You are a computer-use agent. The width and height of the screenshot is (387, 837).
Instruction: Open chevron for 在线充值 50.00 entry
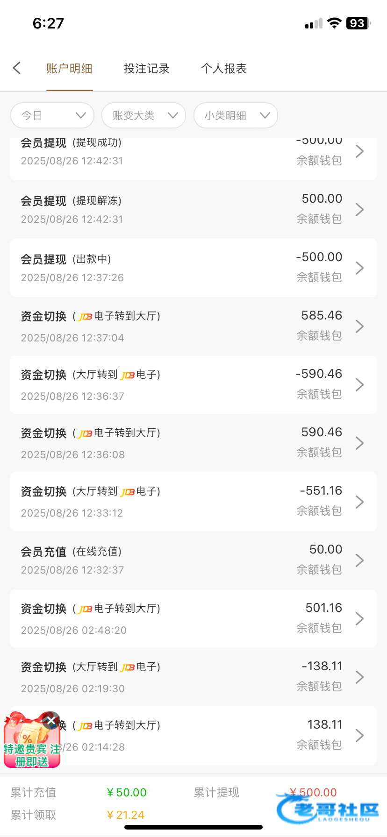[x=359, y=560]
